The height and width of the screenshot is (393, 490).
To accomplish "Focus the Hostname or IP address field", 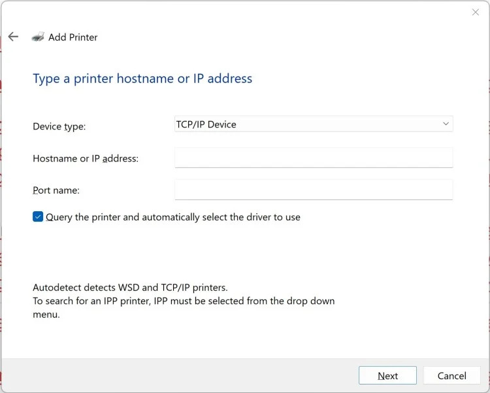I will pyautogui.click(x=314, y=158).
